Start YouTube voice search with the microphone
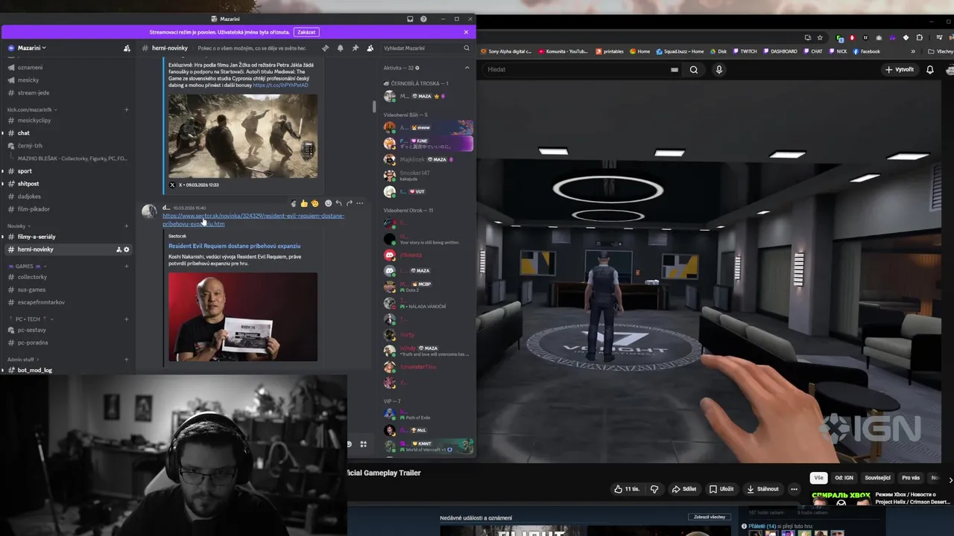The height and width of the screenshot is (536, 954). tap(719, 69)
